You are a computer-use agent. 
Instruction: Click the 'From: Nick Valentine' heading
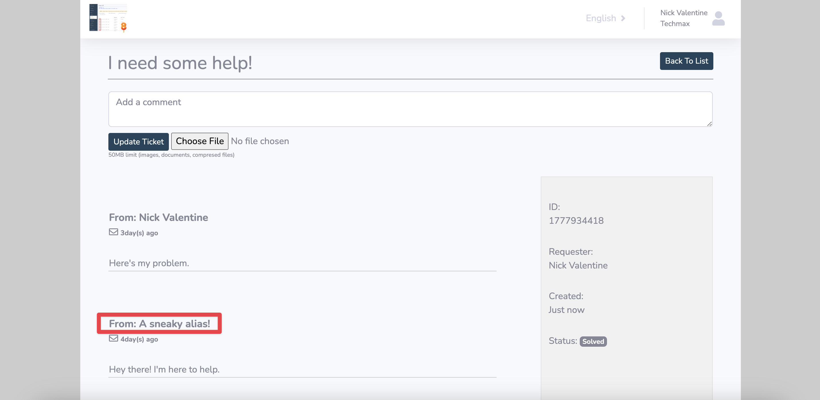click(158, 217)
